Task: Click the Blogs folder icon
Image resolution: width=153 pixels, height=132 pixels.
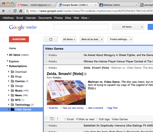Action: tap(12, 77)
